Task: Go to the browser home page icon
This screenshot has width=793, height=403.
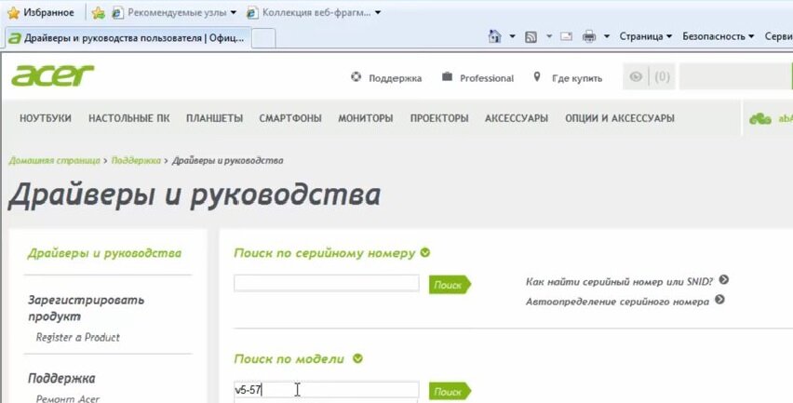Action: click(x=494, y=36)
